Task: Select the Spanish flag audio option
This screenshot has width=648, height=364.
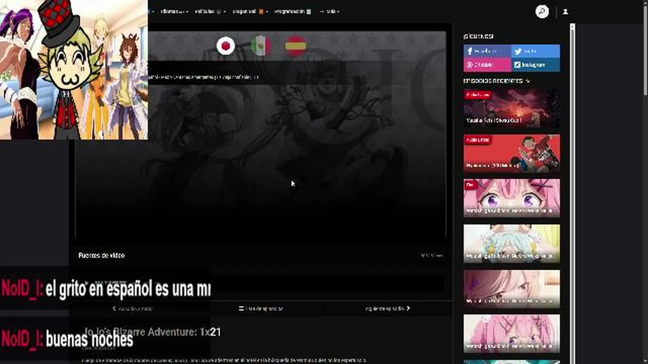Action: tap(296, 46)
